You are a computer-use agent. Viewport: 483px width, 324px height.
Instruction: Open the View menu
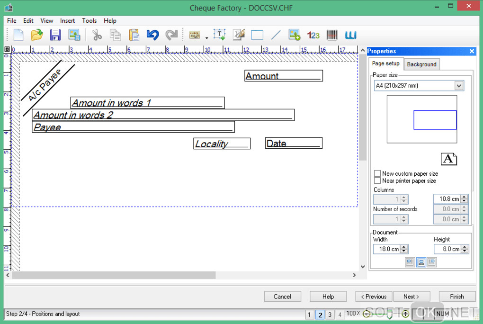click(x=47, y=21)
